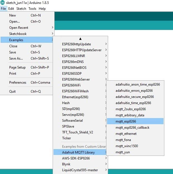The width and height of the screenshot is (173, 174).
Task: Open the Tools menu
Action: (x=32, y=9)
